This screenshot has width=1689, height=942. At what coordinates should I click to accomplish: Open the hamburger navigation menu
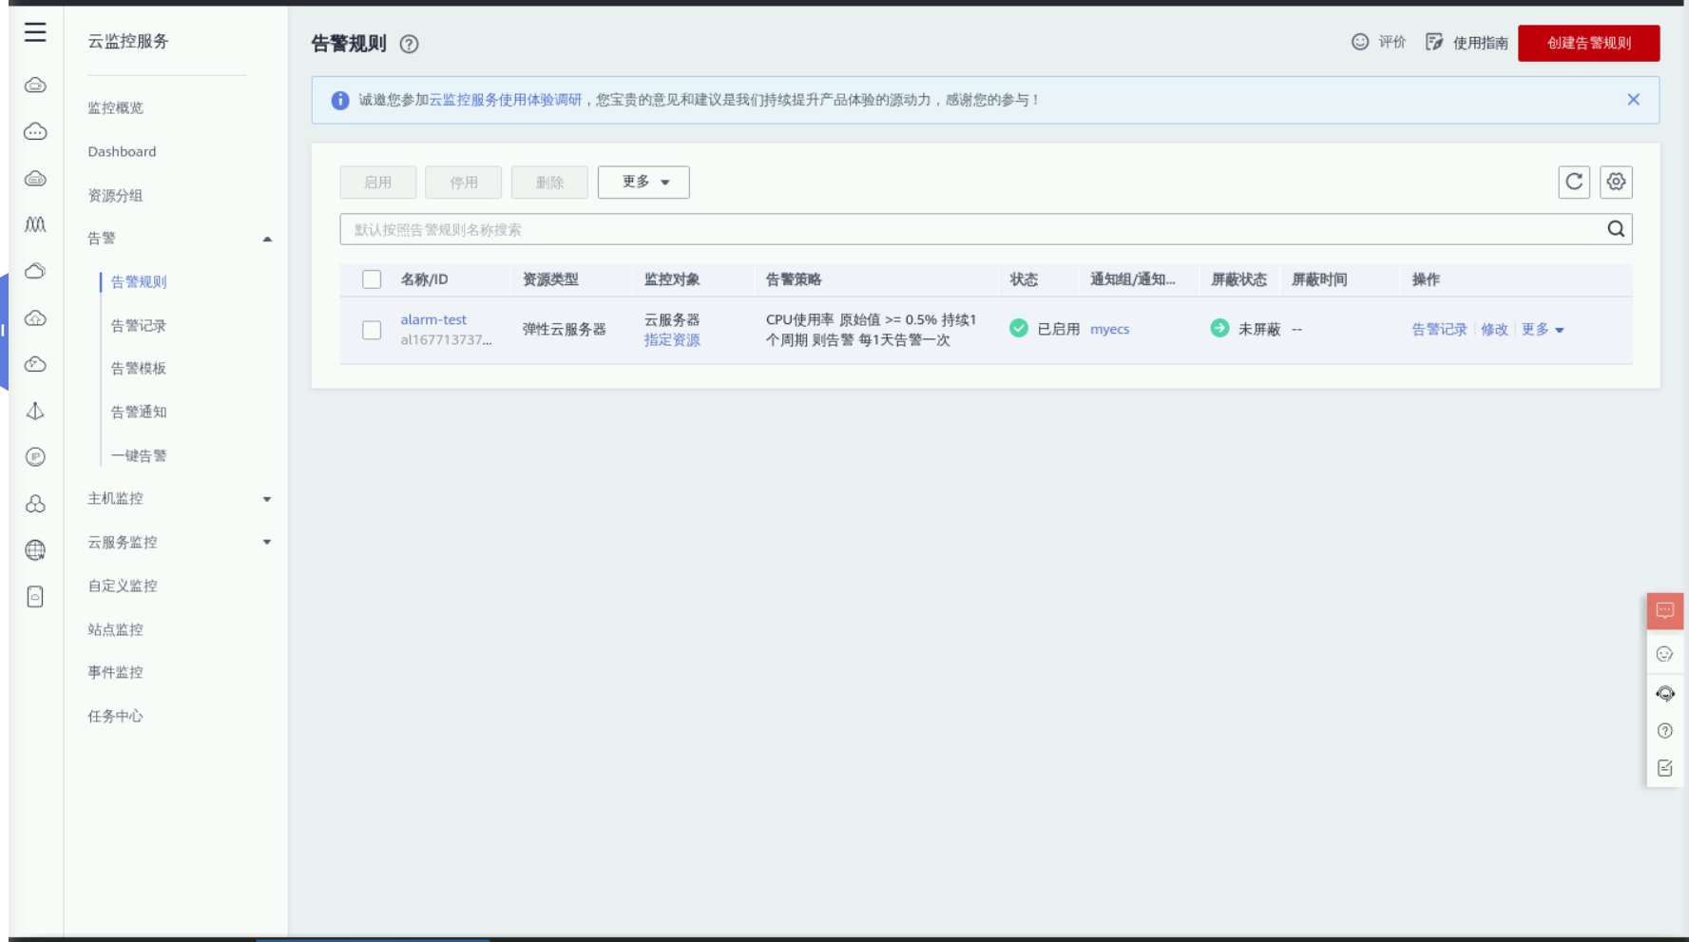click(35, 32)
